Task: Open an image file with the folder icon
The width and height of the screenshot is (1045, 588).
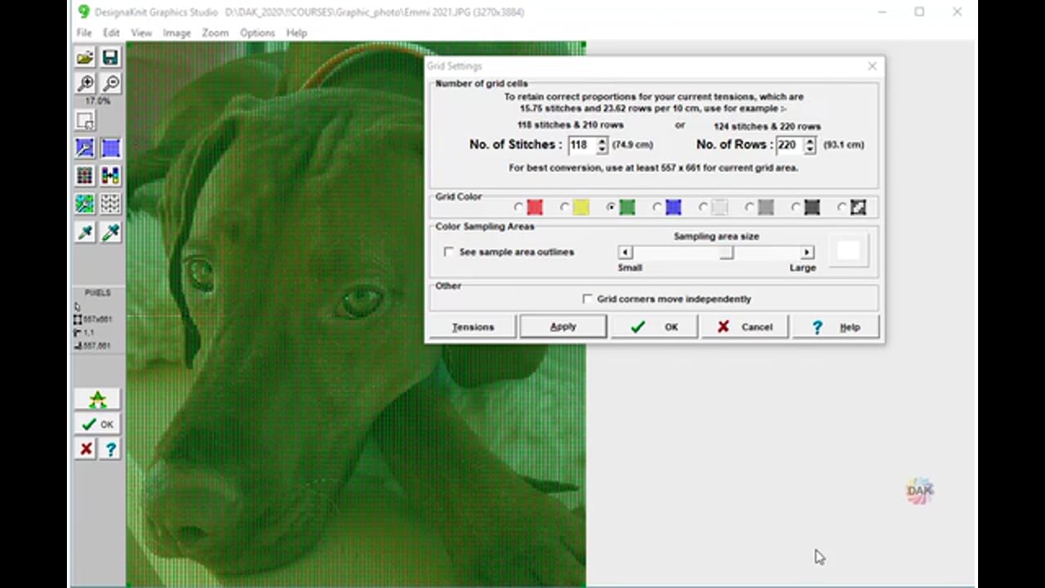Action: pos(85,57)
